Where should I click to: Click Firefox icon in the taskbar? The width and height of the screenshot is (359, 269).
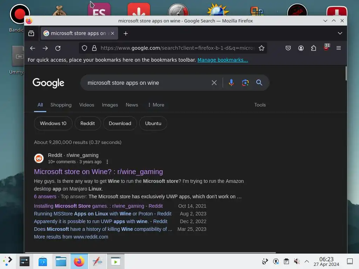coord(79,261)
